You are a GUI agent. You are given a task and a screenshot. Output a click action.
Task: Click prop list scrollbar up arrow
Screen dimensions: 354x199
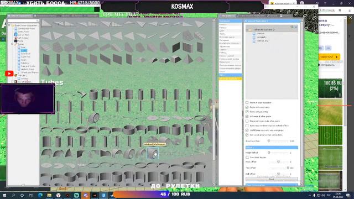214,20
